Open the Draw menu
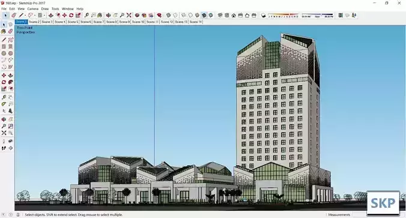Viewport: 406px width, 218px height. click(45, 9)
